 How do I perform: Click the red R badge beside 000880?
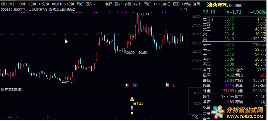tap(245, 4)
